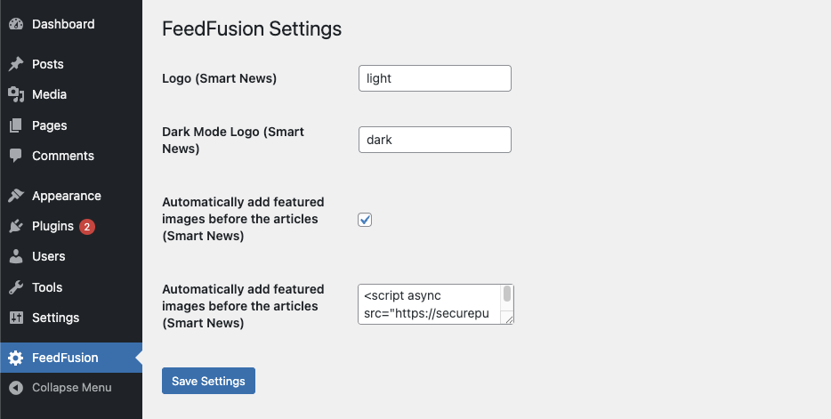Click the FeedFusion gear icon
Screen dimensions: 831x419
click(16, 358)
